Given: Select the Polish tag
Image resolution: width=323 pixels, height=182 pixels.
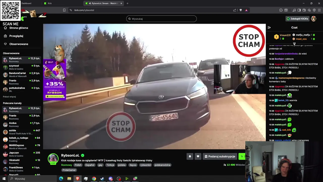Looking at the screenshot, I should pyautogui.click(x=78, y=165).
